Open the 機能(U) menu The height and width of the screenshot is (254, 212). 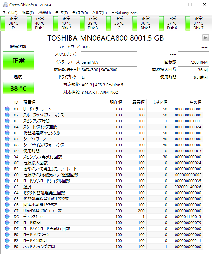(44, 13)
